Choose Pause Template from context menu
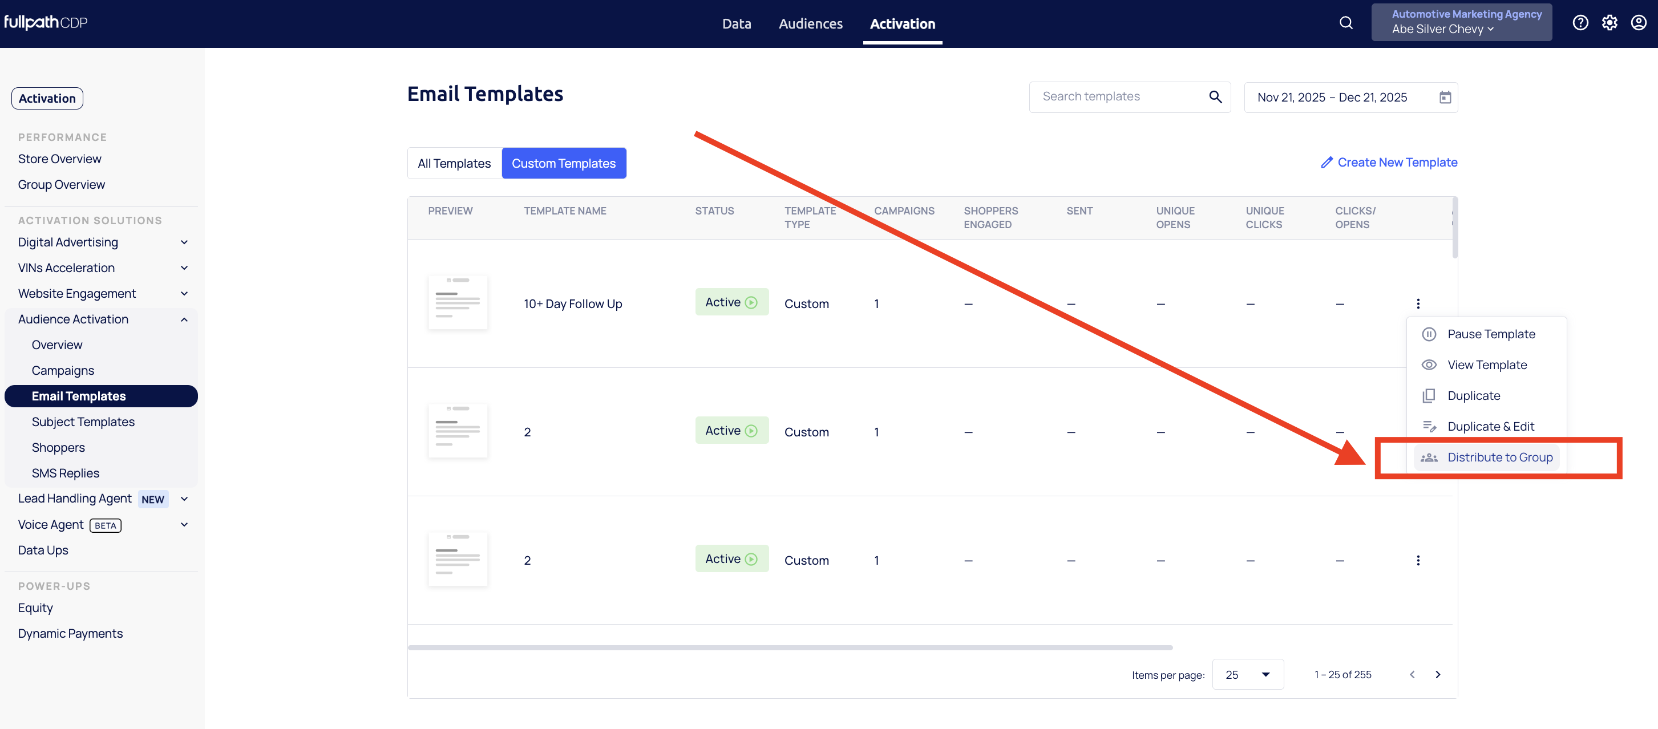 tap(1491, 334)
